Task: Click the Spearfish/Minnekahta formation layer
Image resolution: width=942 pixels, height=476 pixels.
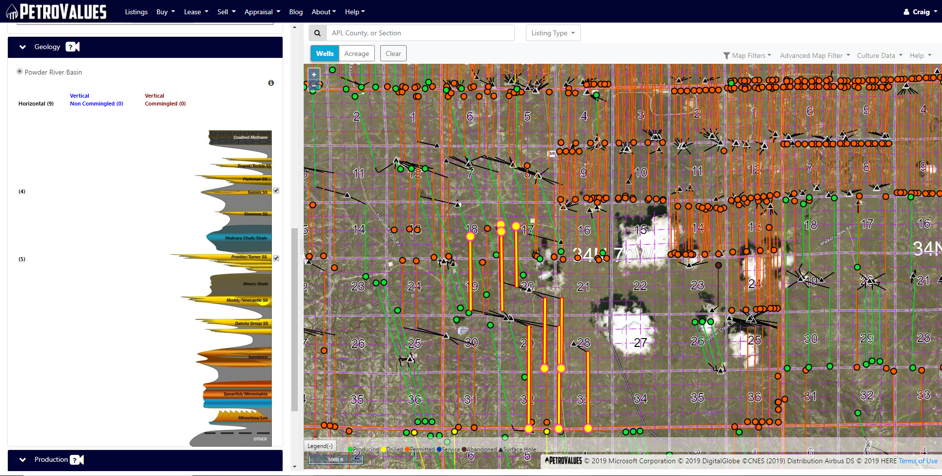Action: pyautogui.click(x=238, y=394)
